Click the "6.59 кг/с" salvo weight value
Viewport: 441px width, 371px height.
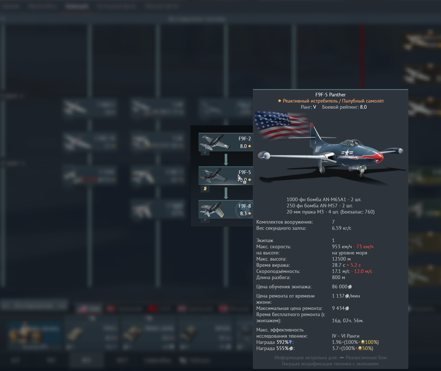pos(342,228)
